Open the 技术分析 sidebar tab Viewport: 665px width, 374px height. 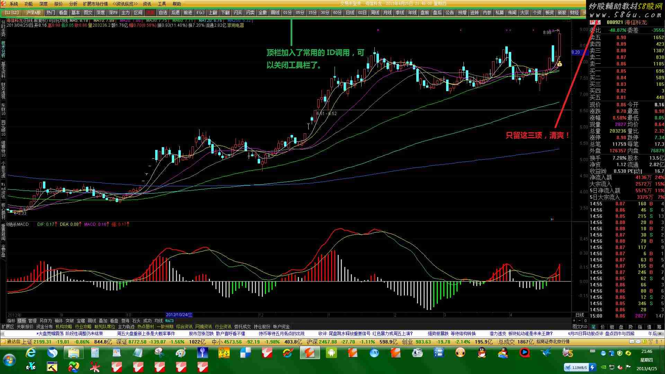click(3, 49)
